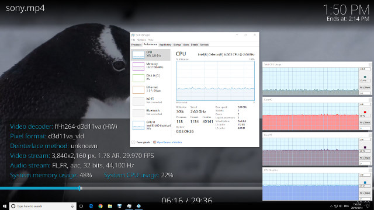Image resolution: width=374 pixels, height=210 pixels.
Task: Toggle Fit checkbox on Core #1 graph
Action: click(362, 158)
